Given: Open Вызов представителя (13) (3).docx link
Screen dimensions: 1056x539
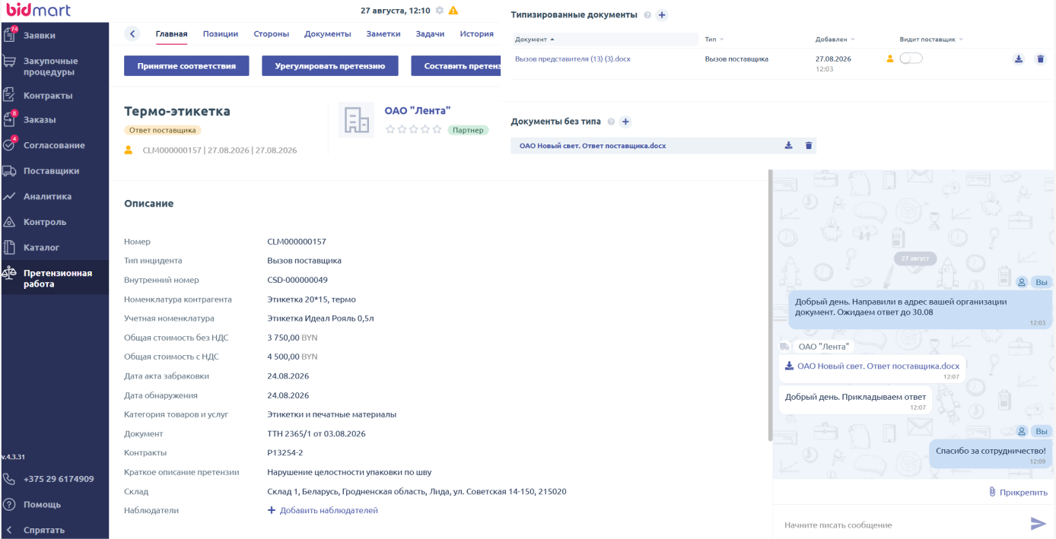Looking at the screenshot, I should pyautogui.click(x=572, y=59).
